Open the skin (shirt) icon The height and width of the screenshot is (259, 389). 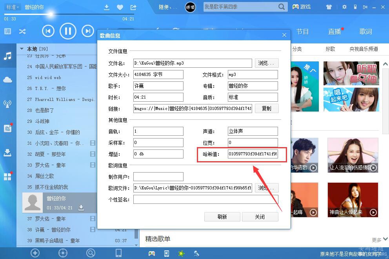coord(329,7)
